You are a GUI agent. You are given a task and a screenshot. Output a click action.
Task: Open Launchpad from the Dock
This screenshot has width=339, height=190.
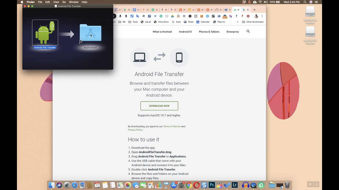(x=67, y=185)
